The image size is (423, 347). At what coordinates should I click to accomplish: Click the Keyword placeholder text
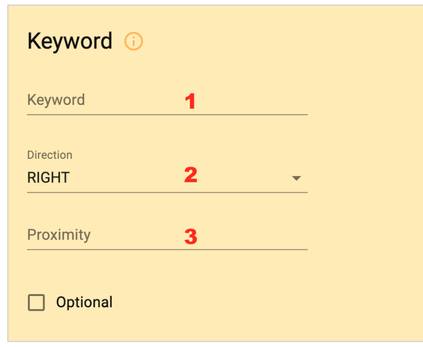56,100
